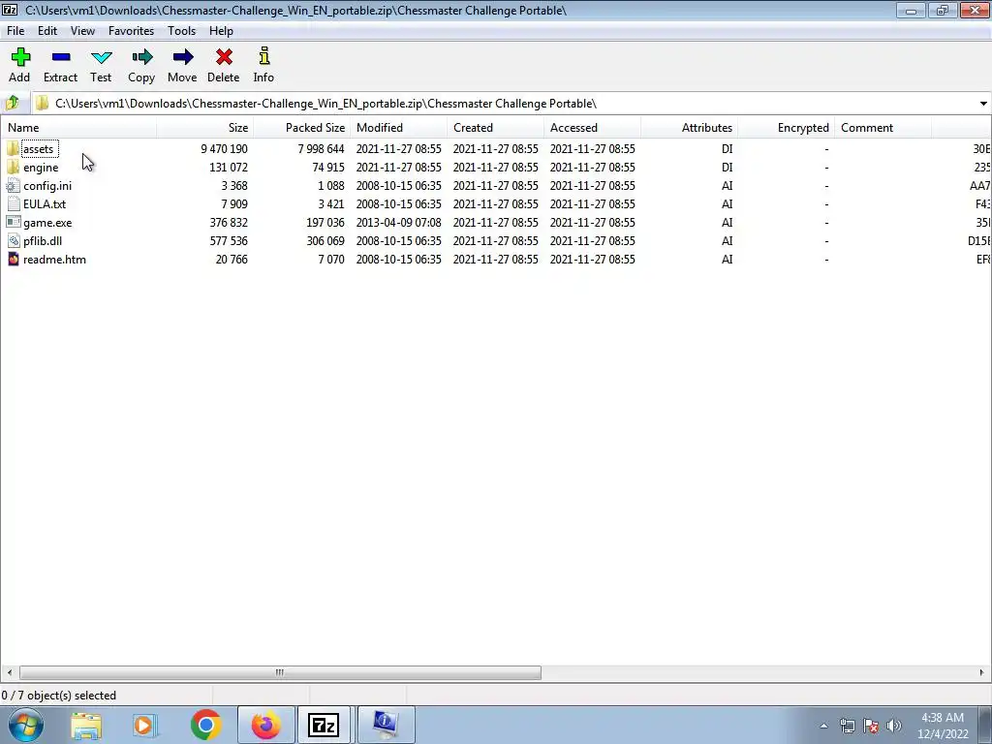This screenshot has height=744, width=992.
Task: Click the 7-Zip taskbar button
Action: pos(324,725)
